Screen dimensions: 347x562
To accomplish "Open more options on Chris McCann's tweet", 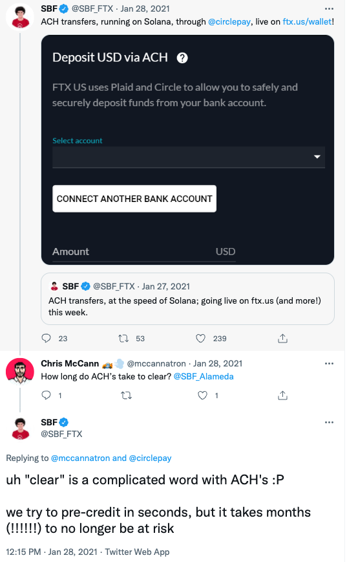I will 329,363.
